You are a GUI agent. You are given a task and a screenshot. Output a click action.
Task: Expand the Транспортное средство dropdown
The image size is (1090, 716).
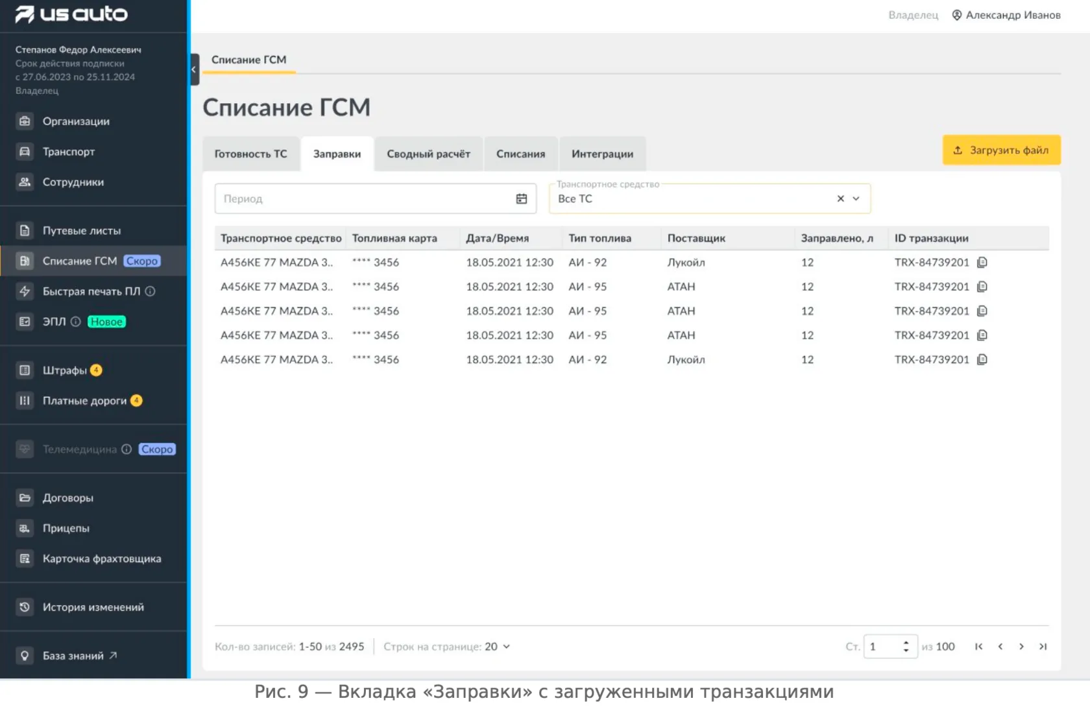click(856, 198)
